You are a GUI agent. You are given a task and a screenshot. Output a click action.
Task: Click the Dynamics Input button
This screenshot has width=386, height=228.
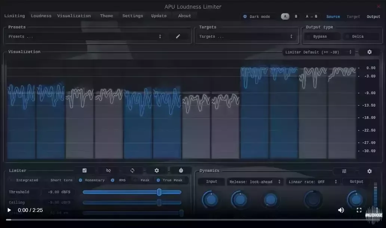211,182
